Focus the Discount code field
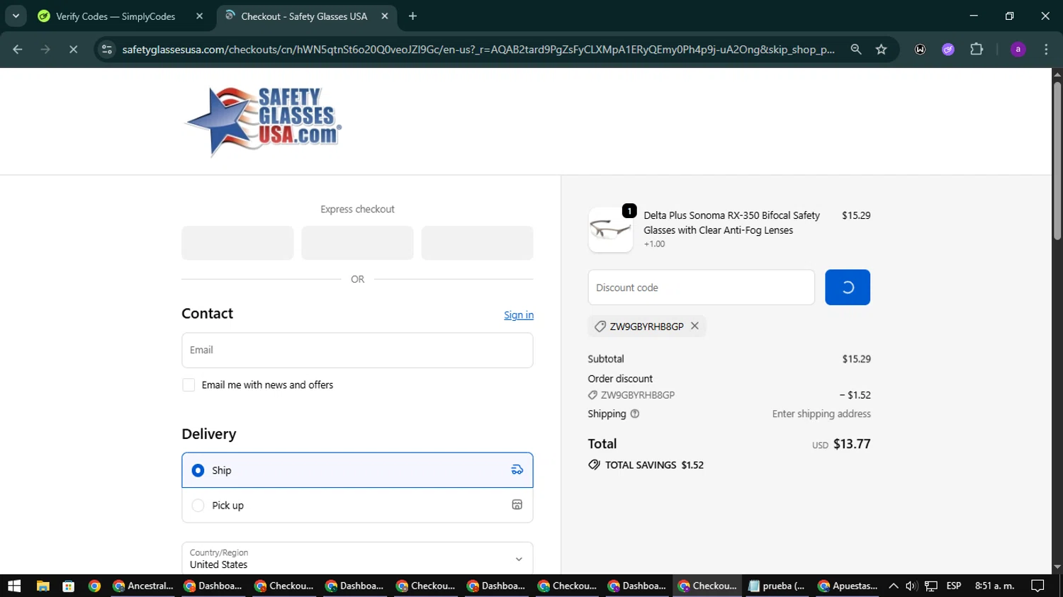1063x597 pixels. [701, 288]
